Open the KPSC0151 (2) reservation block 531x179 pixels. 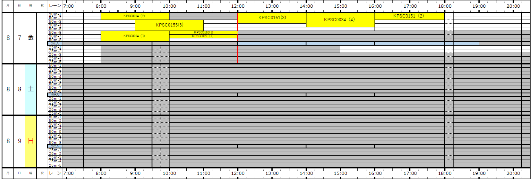(x=409, y=16)
